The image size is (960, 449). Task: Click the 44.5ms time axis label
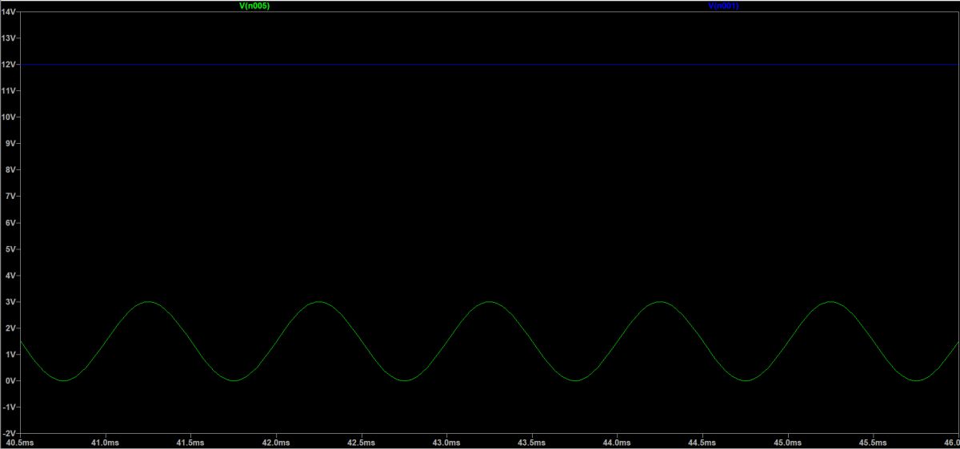702,442
